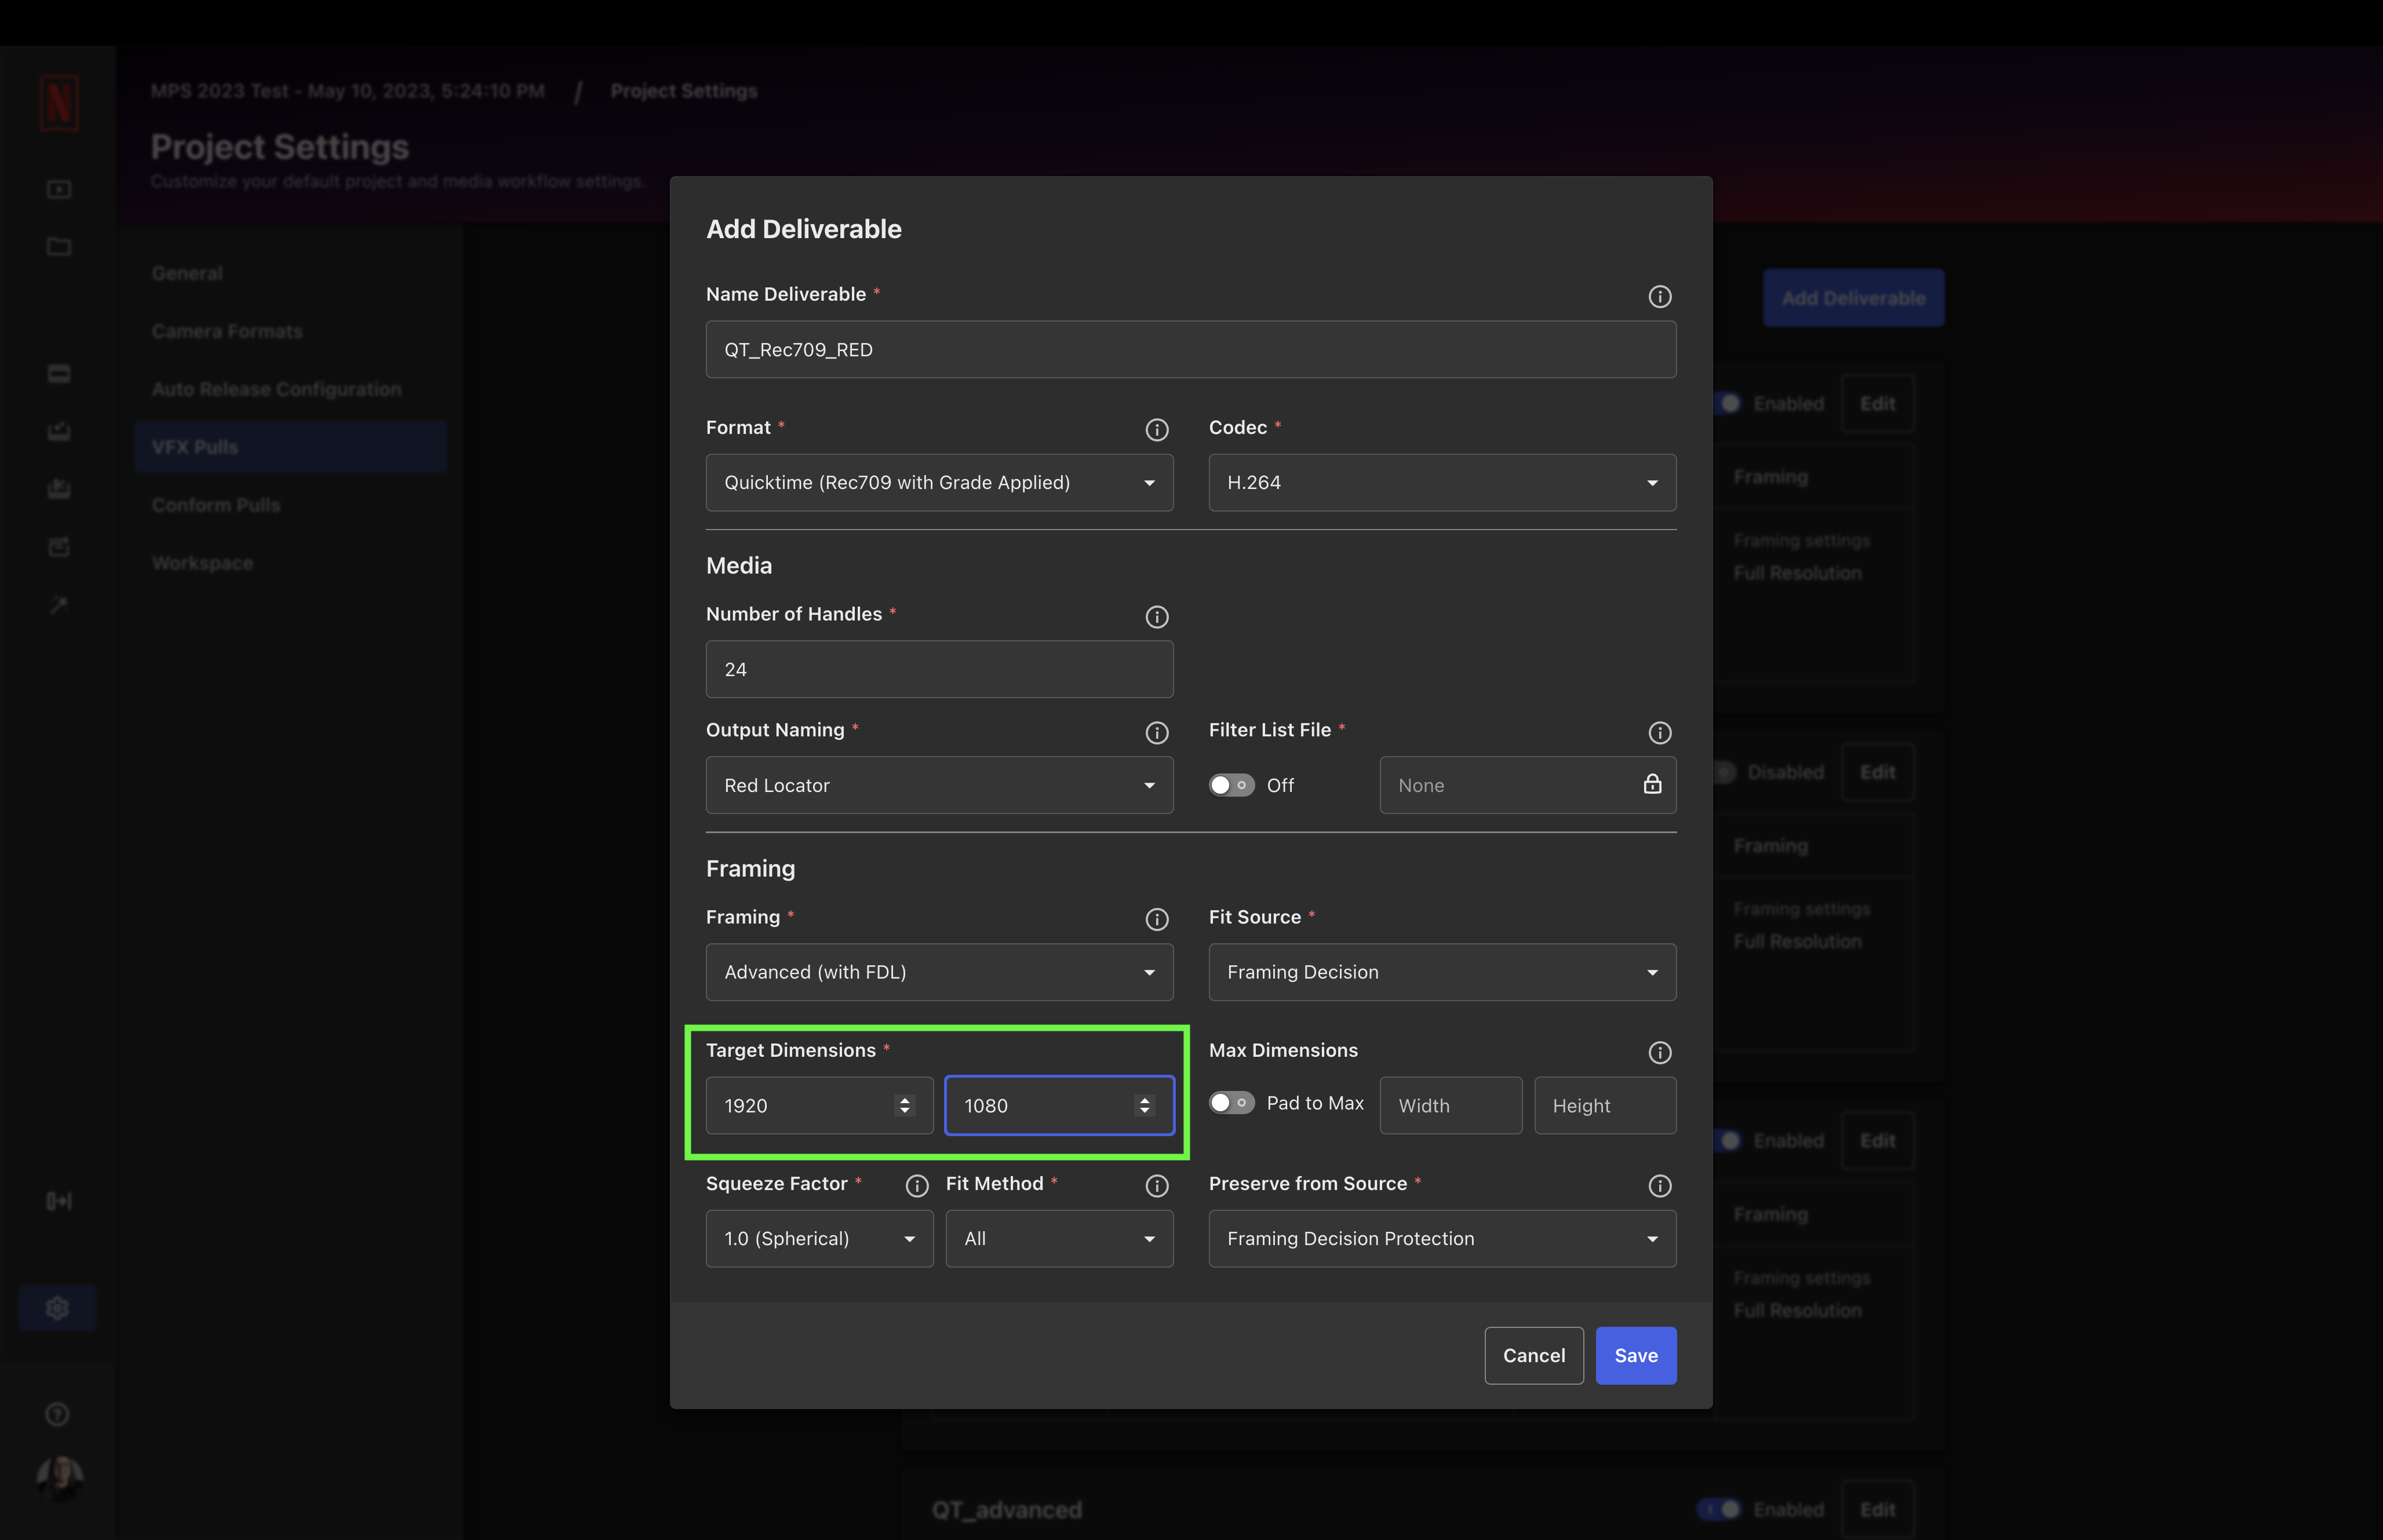Open settings gear in left sidebar

pyautogui.click(x=57, y=1307)
